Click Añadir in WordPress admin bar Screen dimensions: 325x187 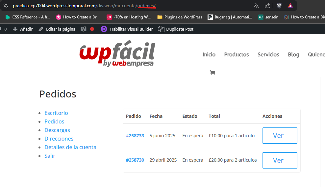click(23, 29)
